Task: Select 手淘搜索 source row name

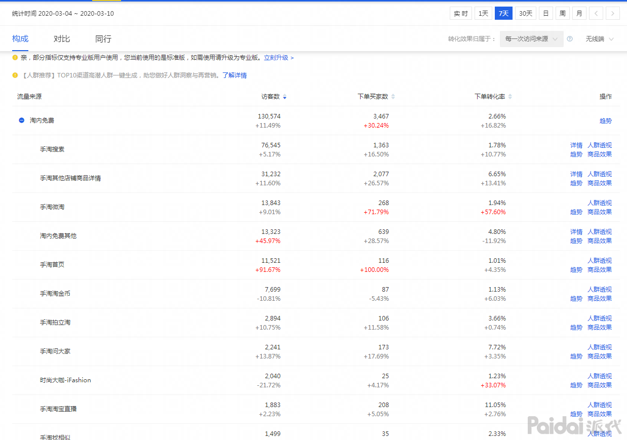Action: point(52,149)
